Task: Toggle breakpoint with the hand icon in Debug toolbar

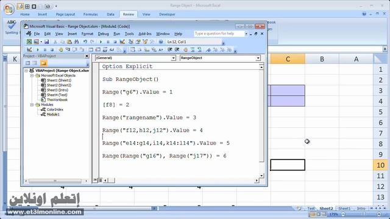Action: click(x=61, y=50)
